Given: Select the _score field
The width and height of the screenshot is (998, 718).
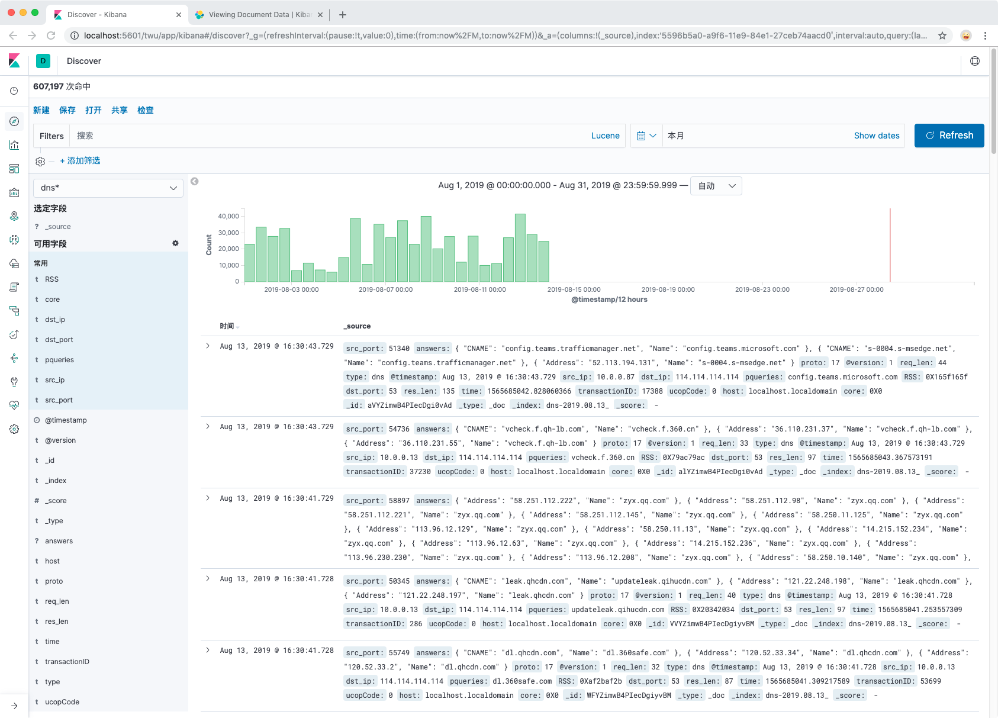Looking at the screenshot, I should coord(56,501).
